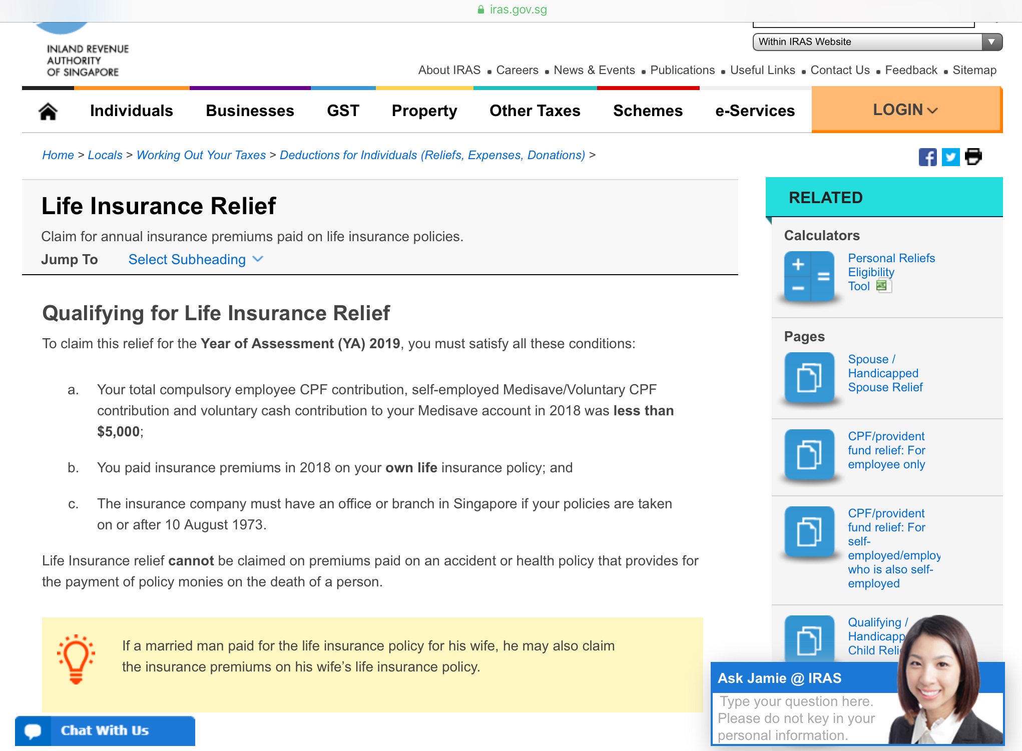The image size is (1022, 751).
Task: Open the Other Taxes menu
Action: pos(535,111)
